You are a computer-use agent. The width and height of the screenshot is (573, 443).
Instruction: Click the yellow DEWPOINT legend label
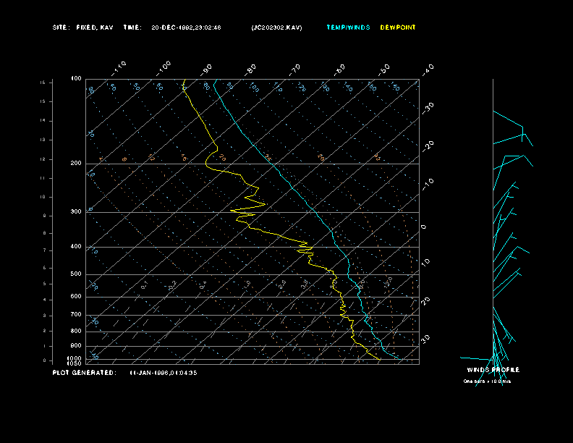[x=398, y=28]
